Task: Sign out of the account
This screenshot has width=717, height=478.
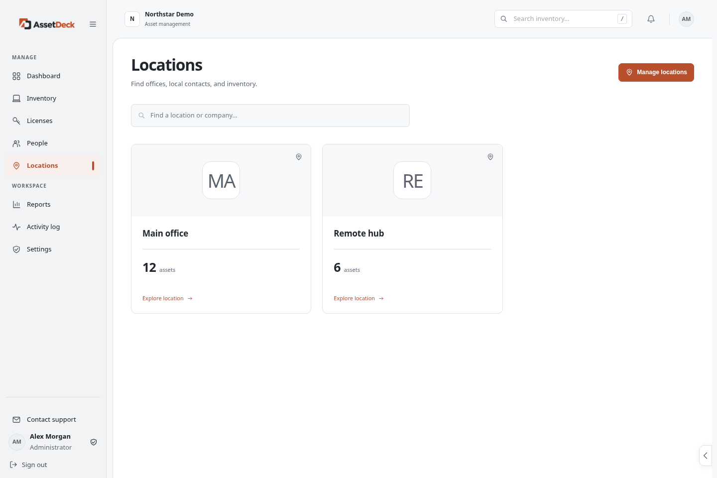Action: tap(29, 465)
